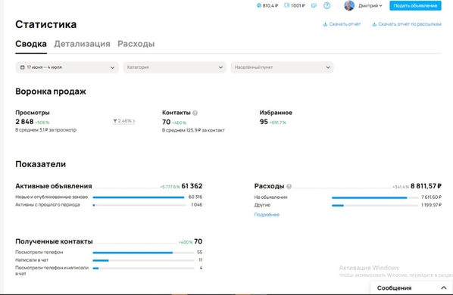Click the Написали в чат row label
Viewport: 453px width, 295px height.
point(32,260)
